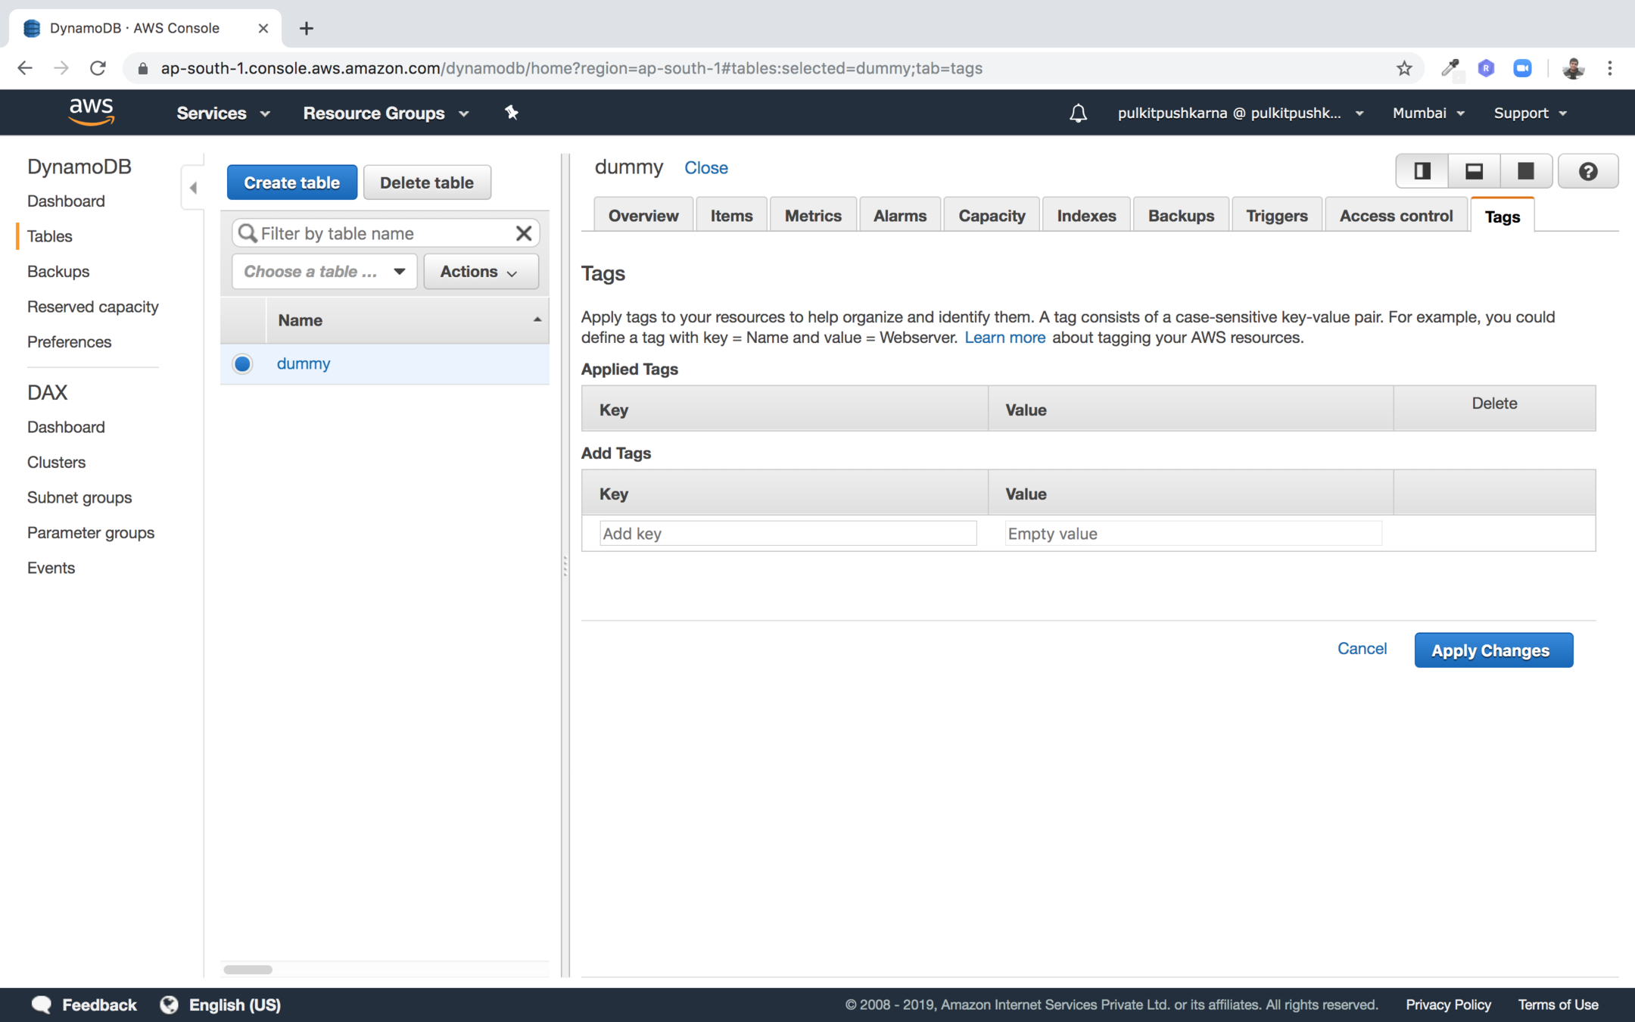Click the pin shortcuts icon
The width and height of the screenshot is (1635, 1022).
coord(512,113)
